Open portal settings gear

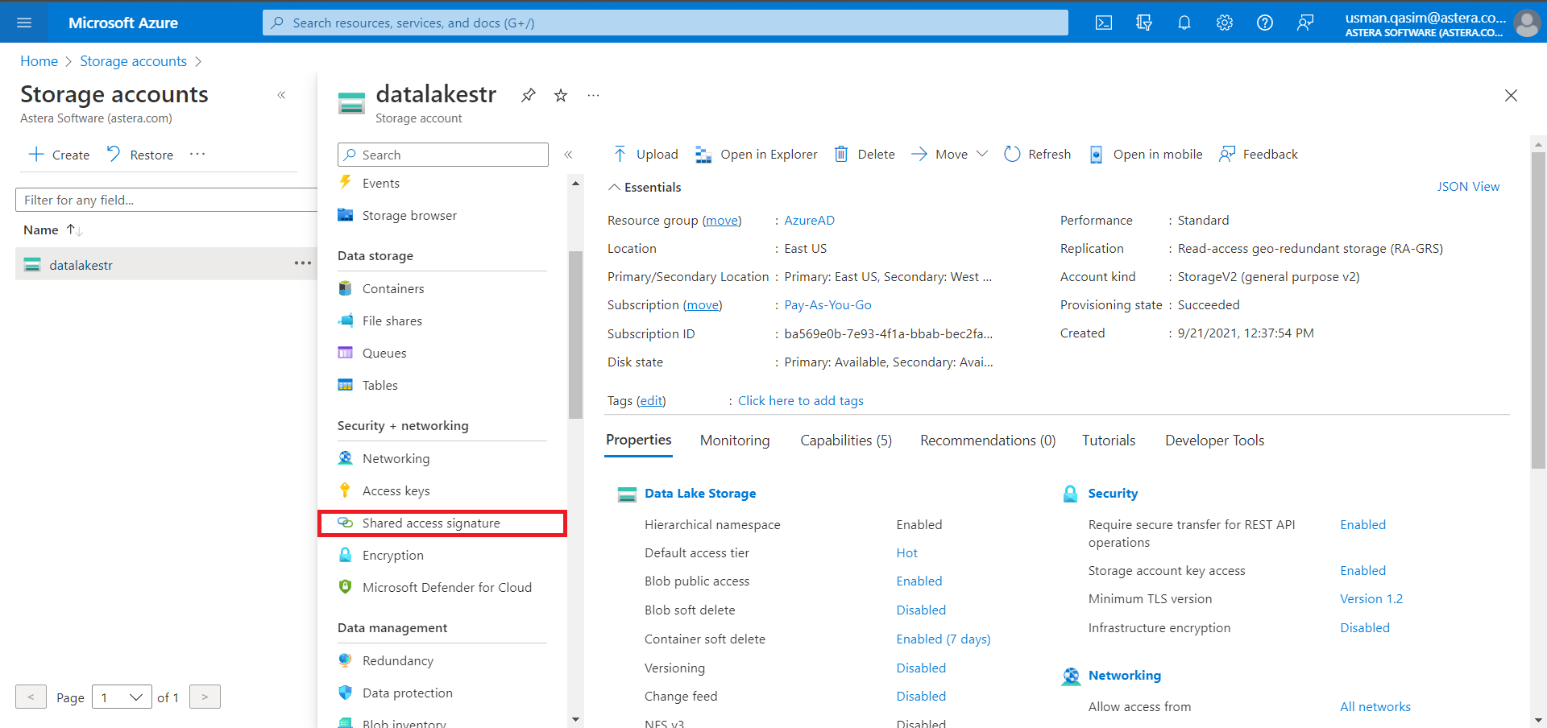1225,23
